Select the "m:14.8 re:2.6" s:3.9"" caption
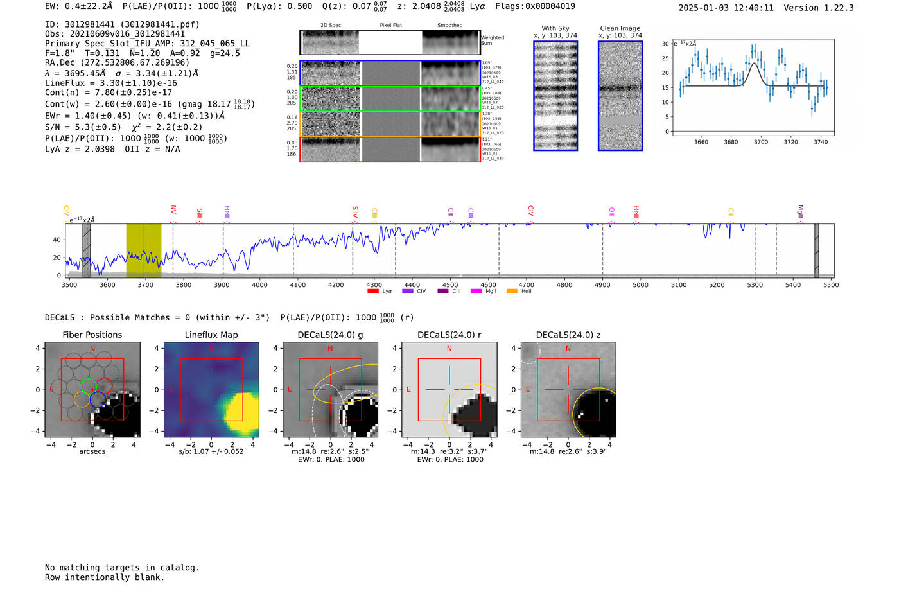 tap(568, 451)
